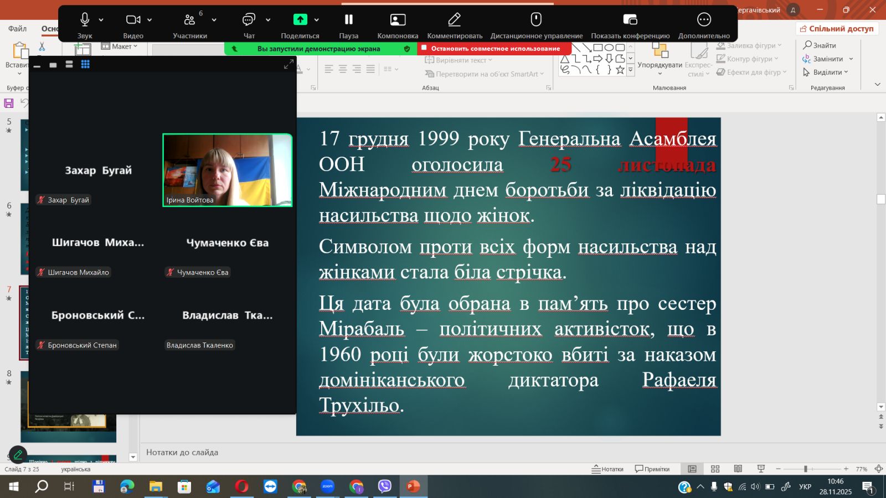Open the Файл menu tab
The height and width of the screenshot is (498, 886).
(x=17, y=29)
